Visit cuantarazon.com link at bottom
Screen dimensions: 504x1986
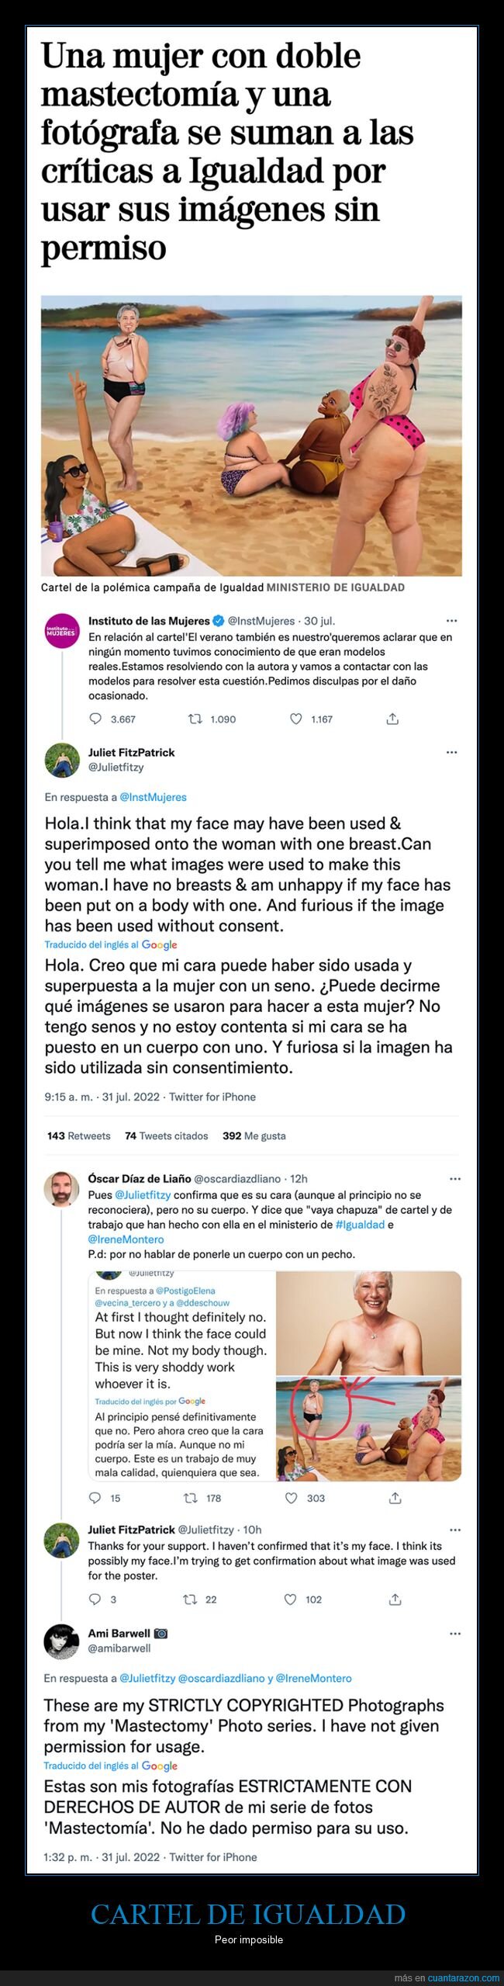pyautogui.click(x=464, y=1978)
